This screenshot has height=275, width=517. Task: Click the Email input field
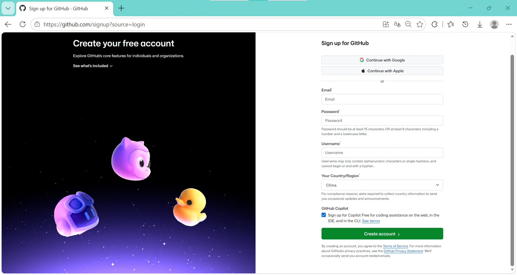point(382,99)
